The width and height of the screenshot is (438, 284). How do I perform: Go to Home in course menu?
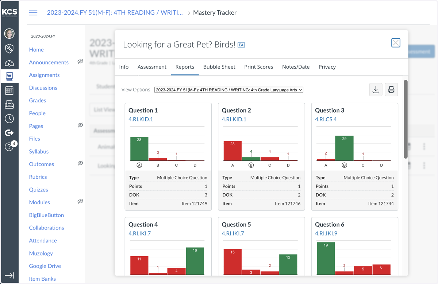coord(36,50)
